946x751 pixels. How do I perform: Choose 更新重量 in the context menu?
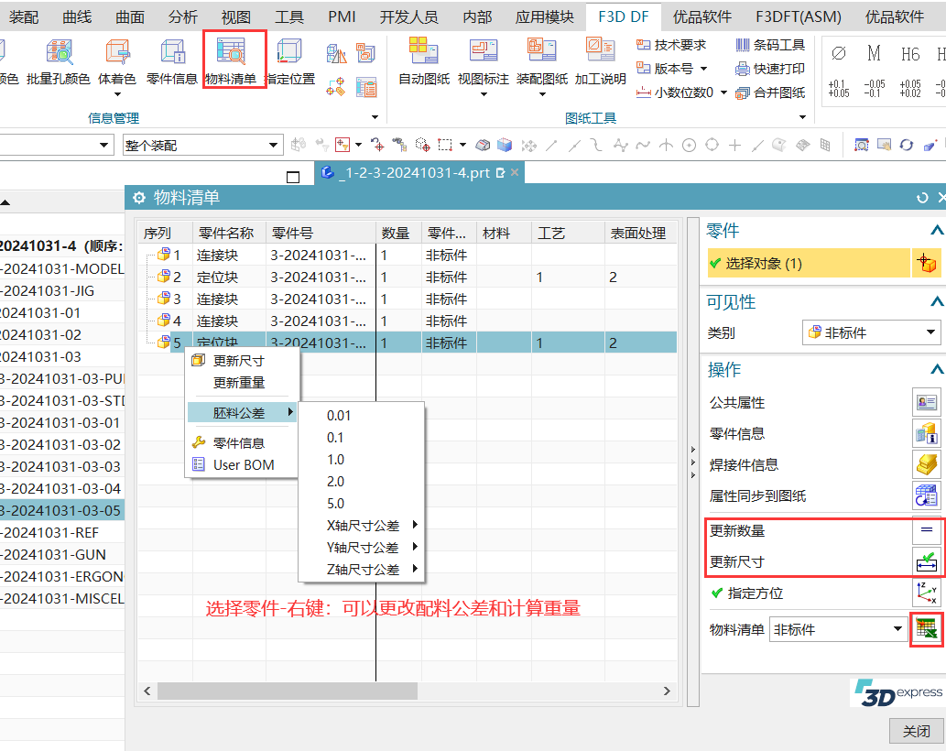point(239,383)
